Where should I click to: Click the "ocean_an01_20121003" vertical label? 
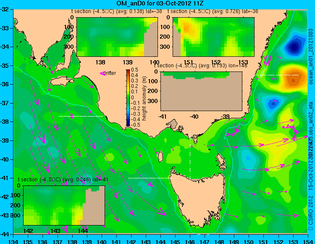pyautogui.click(x=311, y=56)
